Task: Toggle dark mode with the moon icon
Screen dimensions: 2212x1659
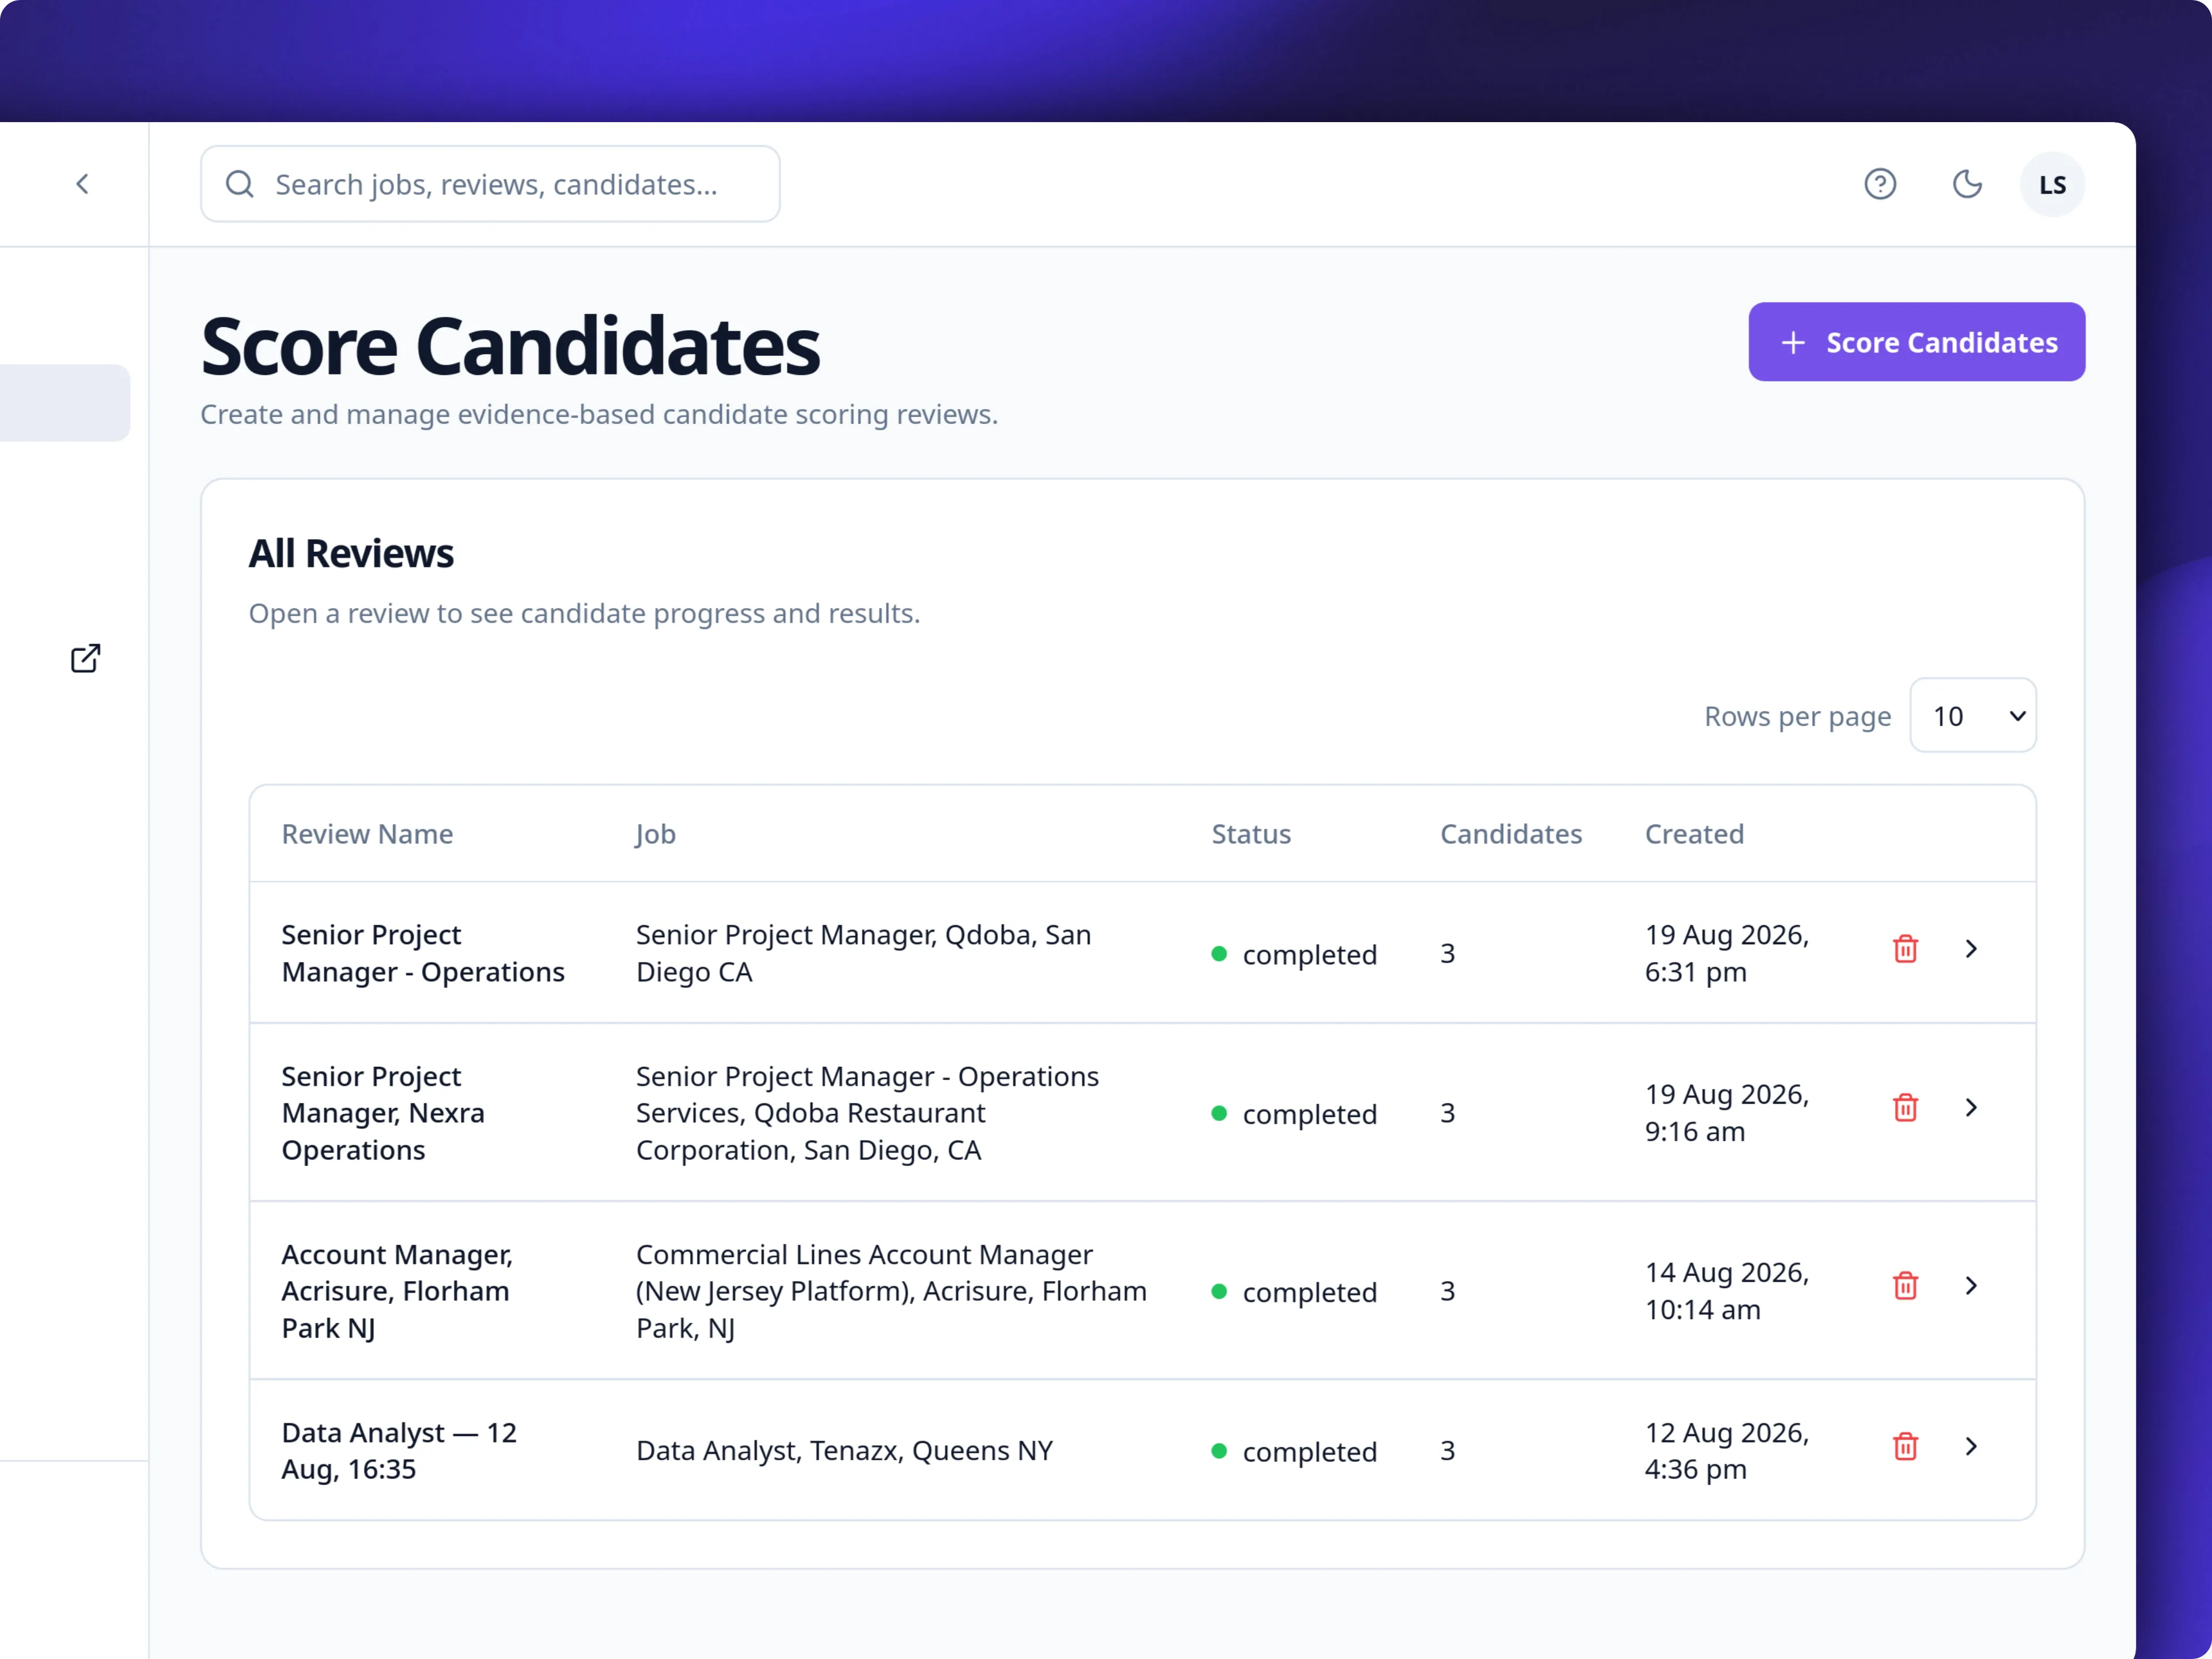Action: pyautogui.click(x=1967, y=184)
